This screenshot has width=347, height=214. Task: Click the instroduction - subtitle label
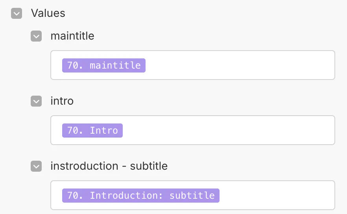(x=109, y=166)
